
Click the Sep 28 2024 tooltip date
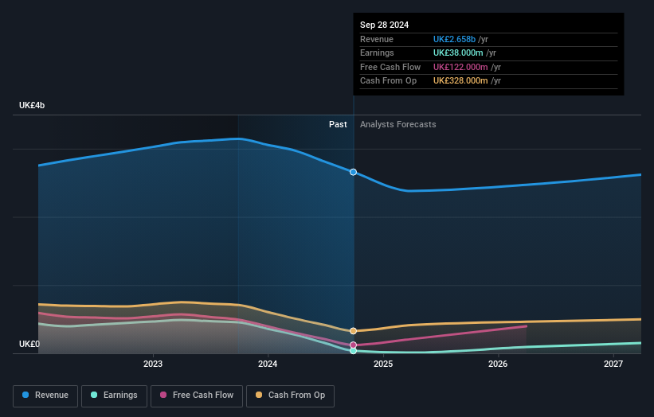click(x=384, y=25)
